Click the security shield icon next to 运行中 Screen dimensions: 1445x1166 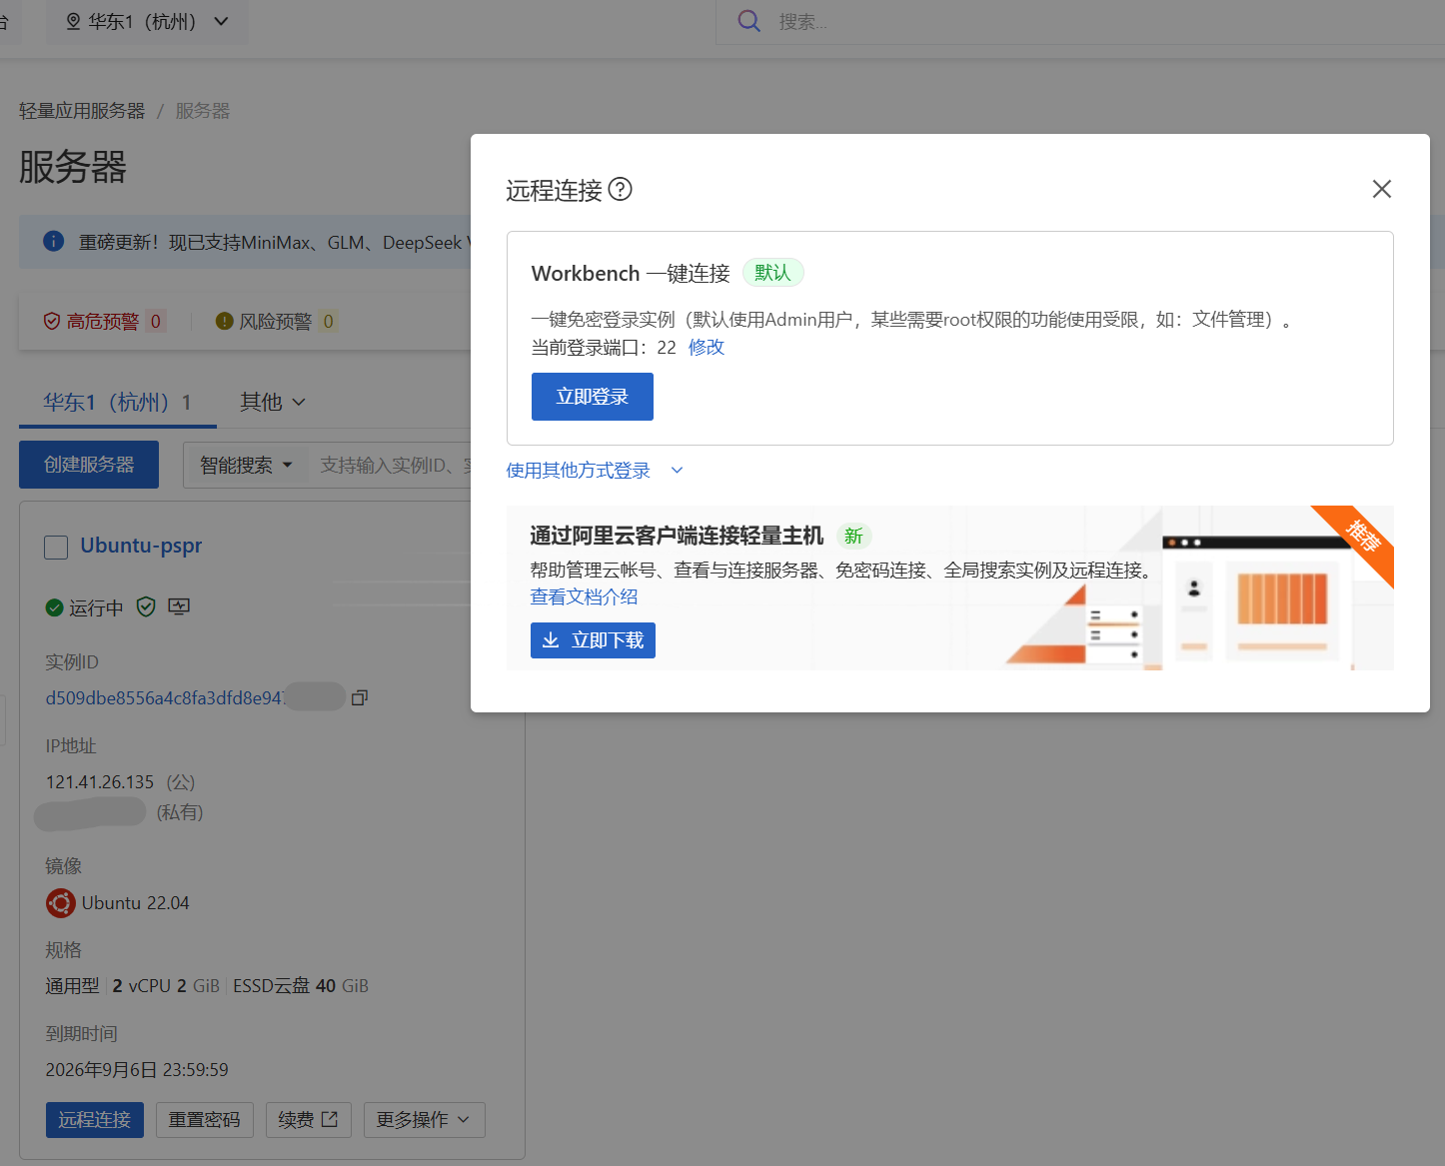(146, 606)
